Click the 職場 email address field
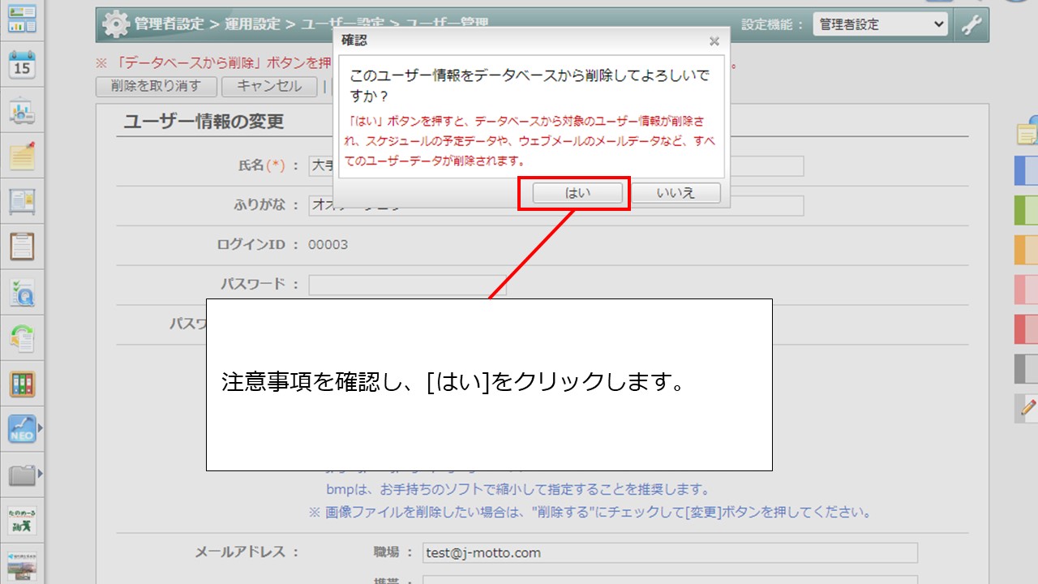The height and width of the screenshot is (584, 1038). (x=670, y=553)
